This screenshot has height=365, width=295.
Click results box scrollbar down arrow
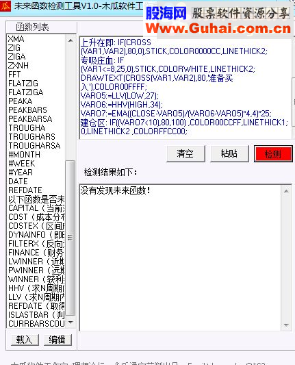tap(286, 325)
